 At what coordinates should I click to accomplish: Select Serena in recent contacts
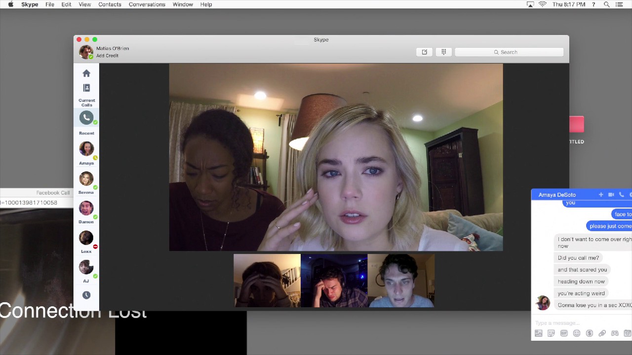(86, 182)
